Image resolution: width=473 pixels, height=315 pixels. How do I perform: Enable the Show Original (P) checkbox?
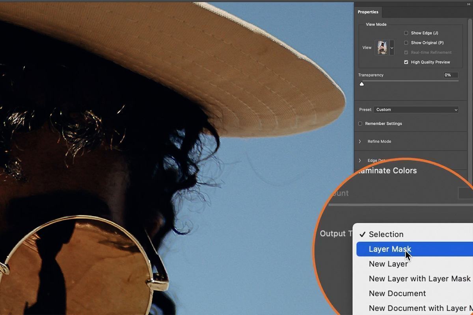click(406, 43)
